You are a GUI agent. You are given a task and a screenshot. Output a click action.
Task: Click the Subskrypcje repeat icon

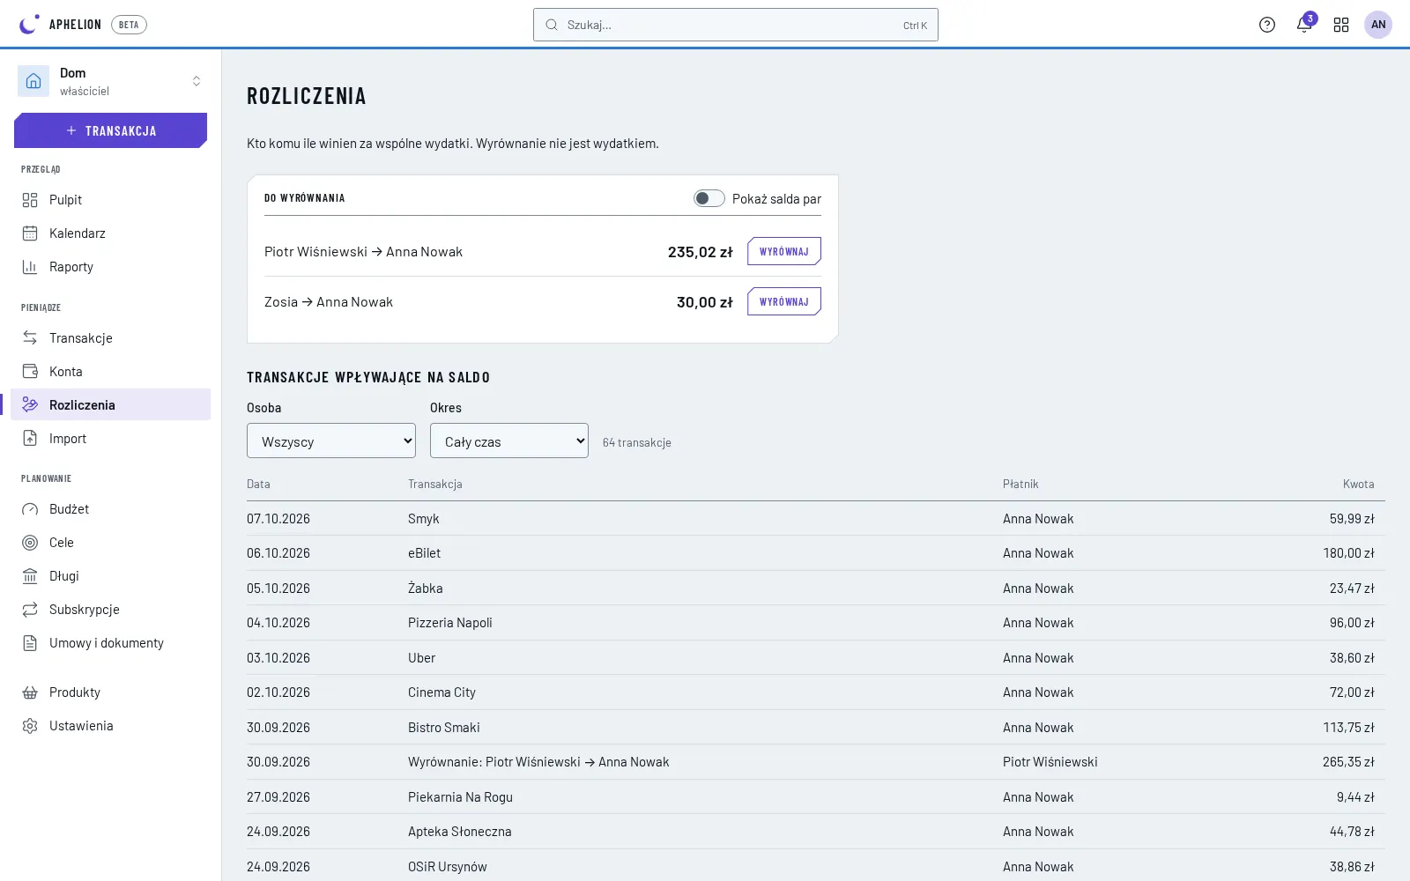pyautogui.click(x=30, y=610)
